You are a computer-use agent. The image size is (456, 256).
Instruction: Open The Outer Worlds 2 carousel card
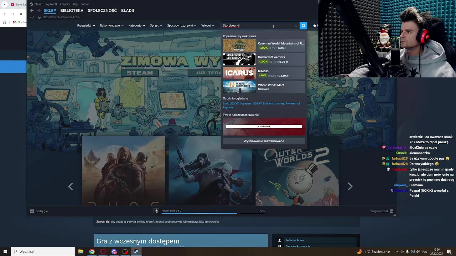pyautogui.click(x=297, y=171)
